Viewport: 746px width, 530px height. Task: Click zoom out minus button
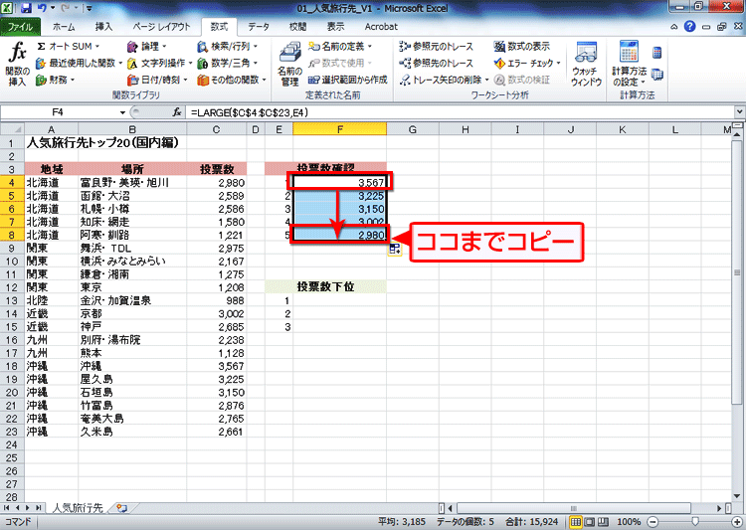(653, 522)
